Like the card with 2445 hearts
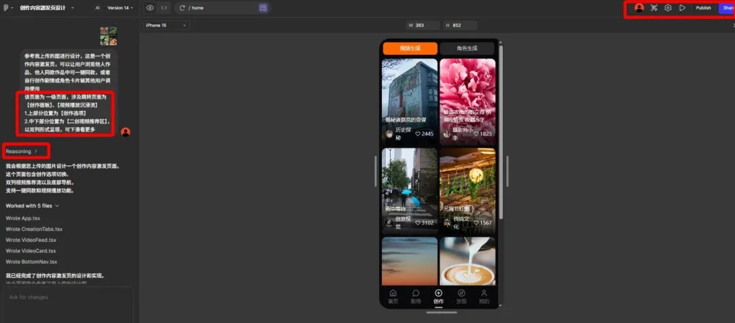735x323 pixels. click(418, 134)
